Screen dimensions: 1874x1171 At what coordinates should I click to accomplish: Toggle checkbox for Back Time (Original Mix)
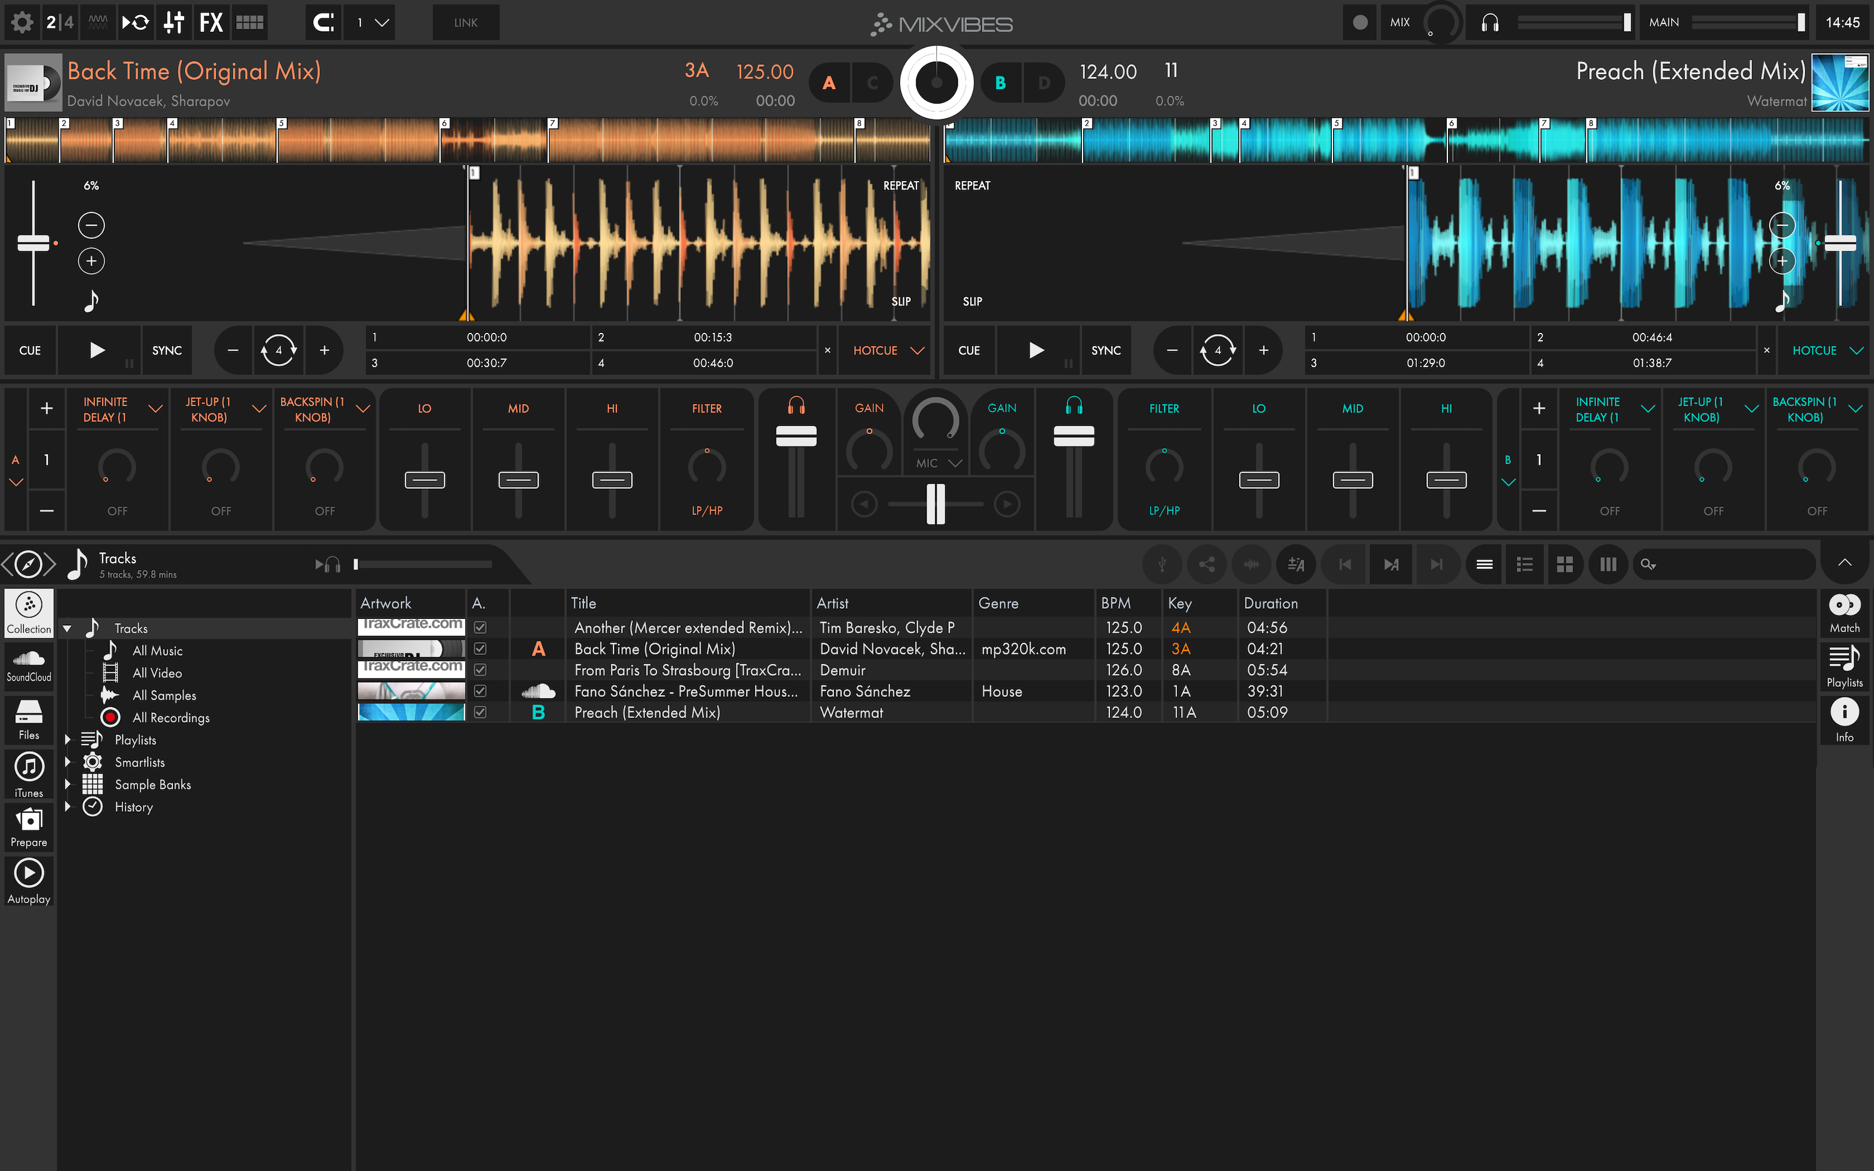[x=480, y=648]
